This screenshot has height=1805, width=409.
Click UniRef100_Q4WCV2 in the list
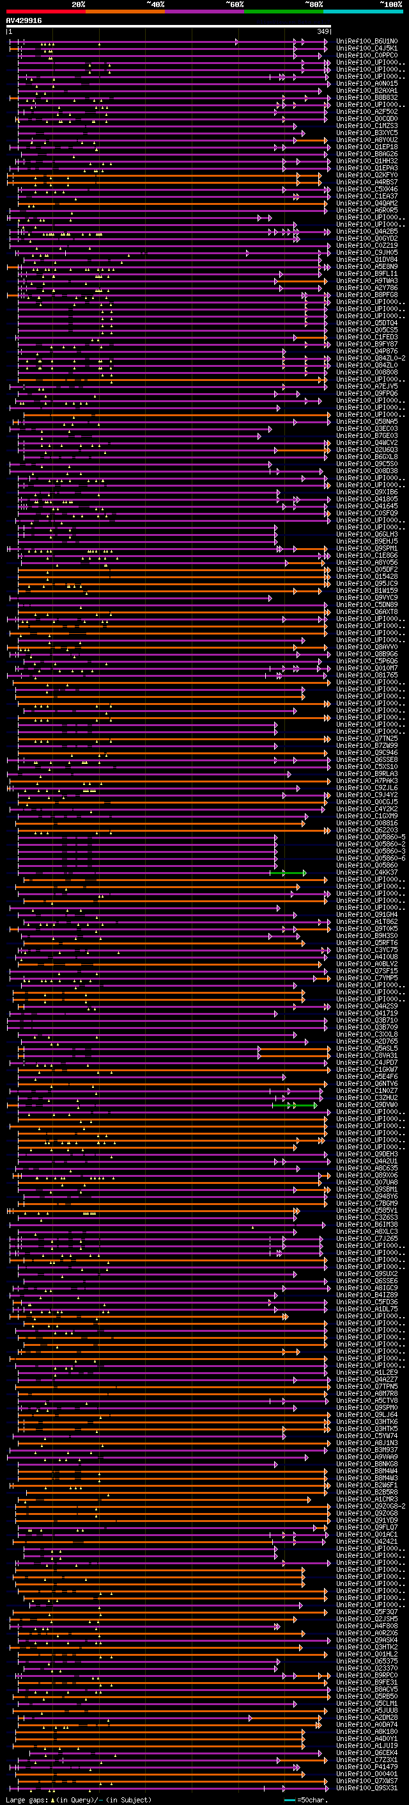click(x=367, y=443)
